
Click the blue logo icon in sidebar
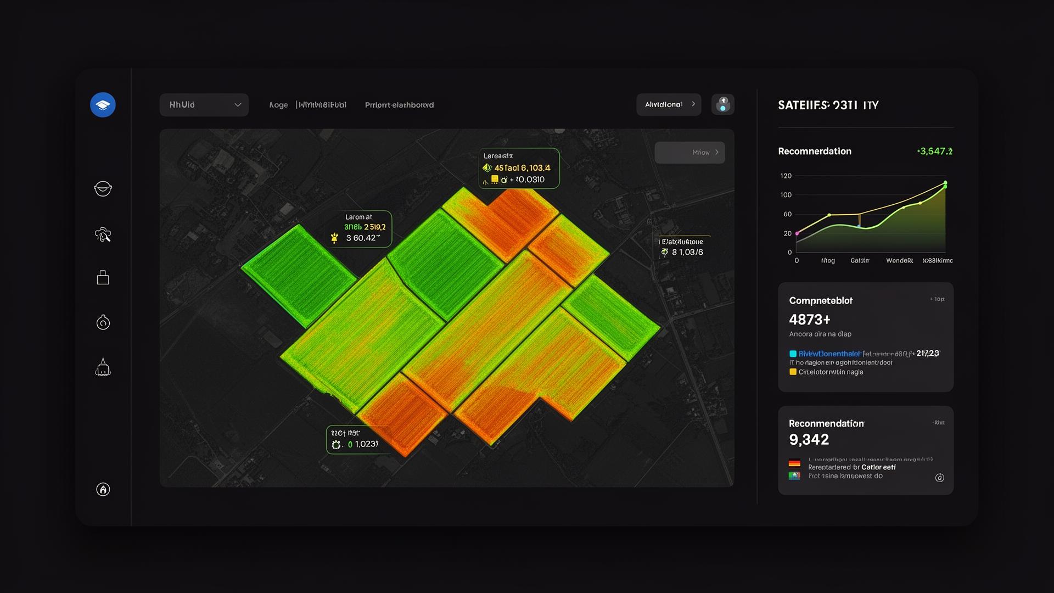103,105
